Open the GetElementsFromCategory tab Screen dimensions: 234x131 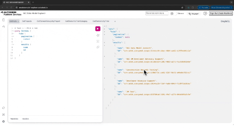coord(76,21)
